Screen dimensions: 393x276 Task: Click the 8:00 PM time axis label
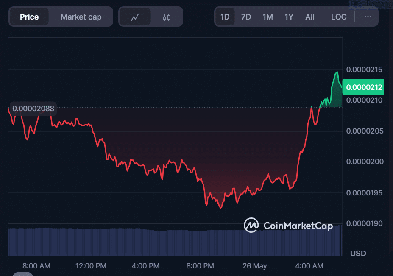coord(200,266)
